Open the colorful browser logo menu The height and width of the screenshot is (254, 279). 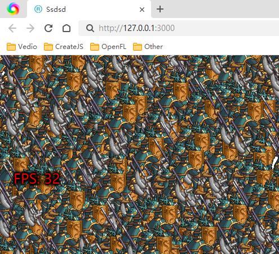[x=13, y=8]
